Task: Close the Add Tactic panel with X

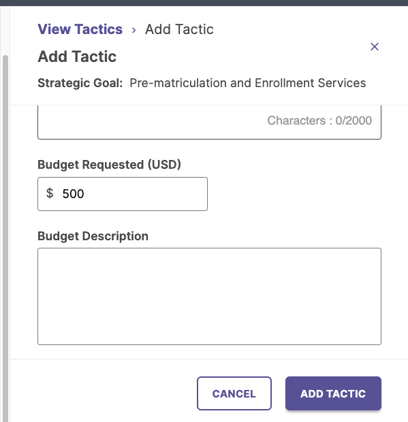Action: pos(375,46)
